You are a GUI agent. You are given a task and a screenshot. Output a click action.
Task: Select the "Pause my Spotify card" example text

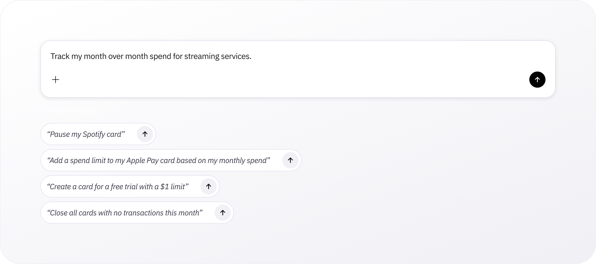pos(86,134)
